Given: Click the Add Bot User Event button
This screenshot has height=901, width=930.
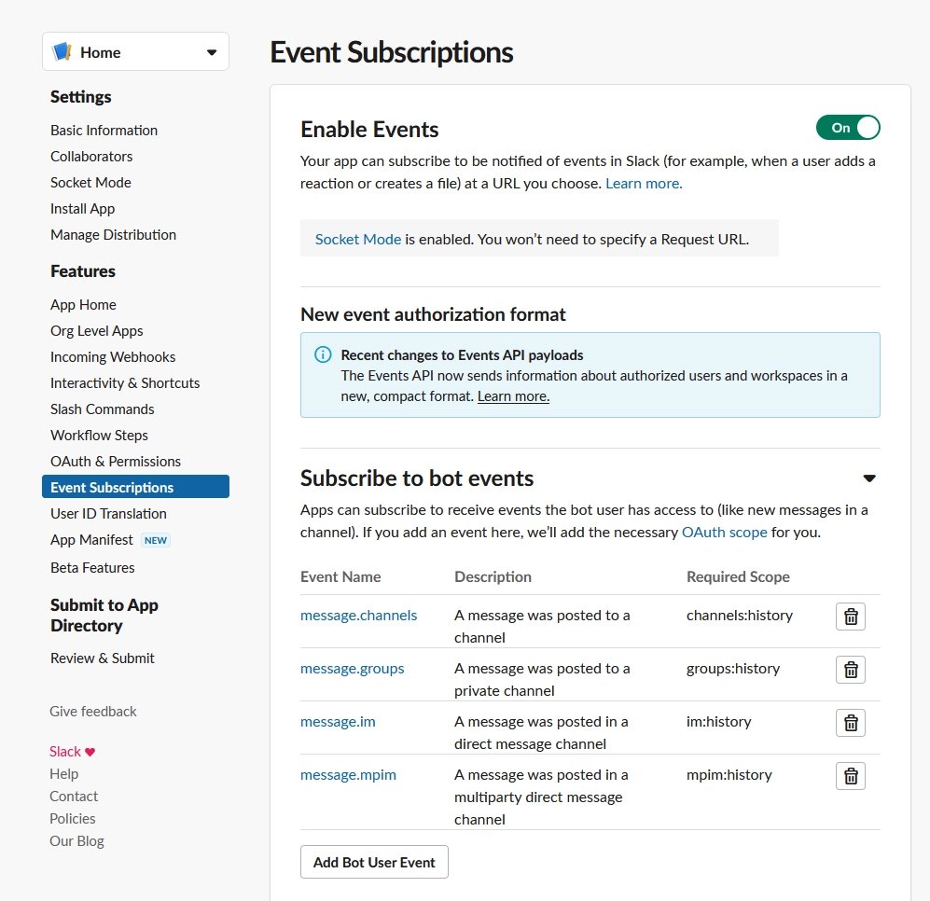Looking at the screenshot, I should point(374,862).
